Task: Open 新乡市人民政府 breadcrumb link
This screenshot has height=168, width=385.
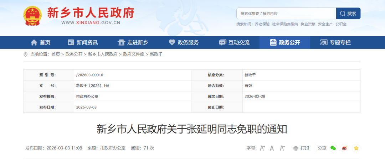Action: (x=103, y=54)
